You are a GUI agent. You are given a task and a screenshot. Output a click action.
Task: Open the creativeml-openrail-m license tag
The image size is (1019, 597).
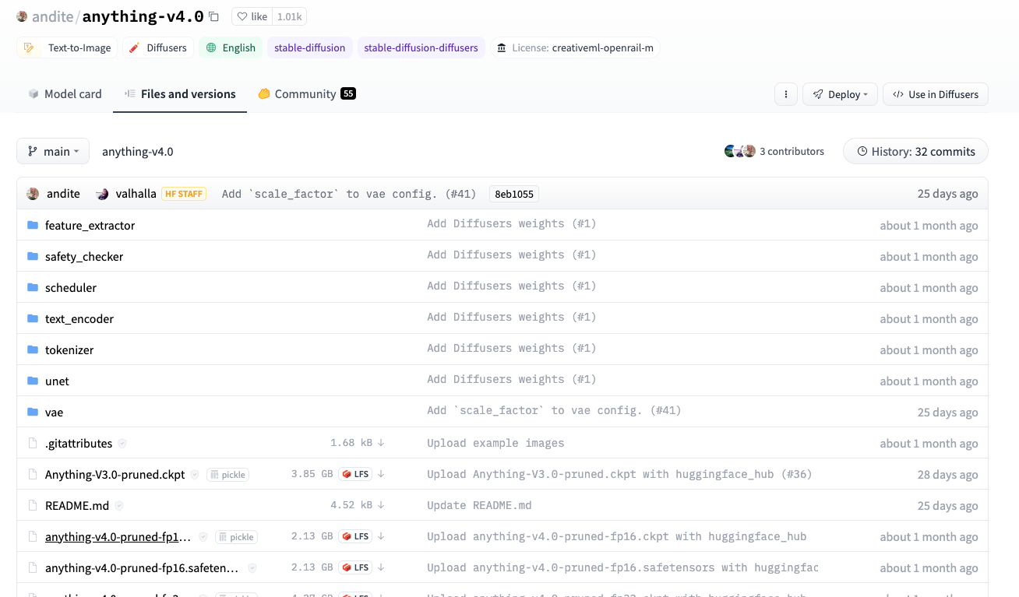point(576,47)
